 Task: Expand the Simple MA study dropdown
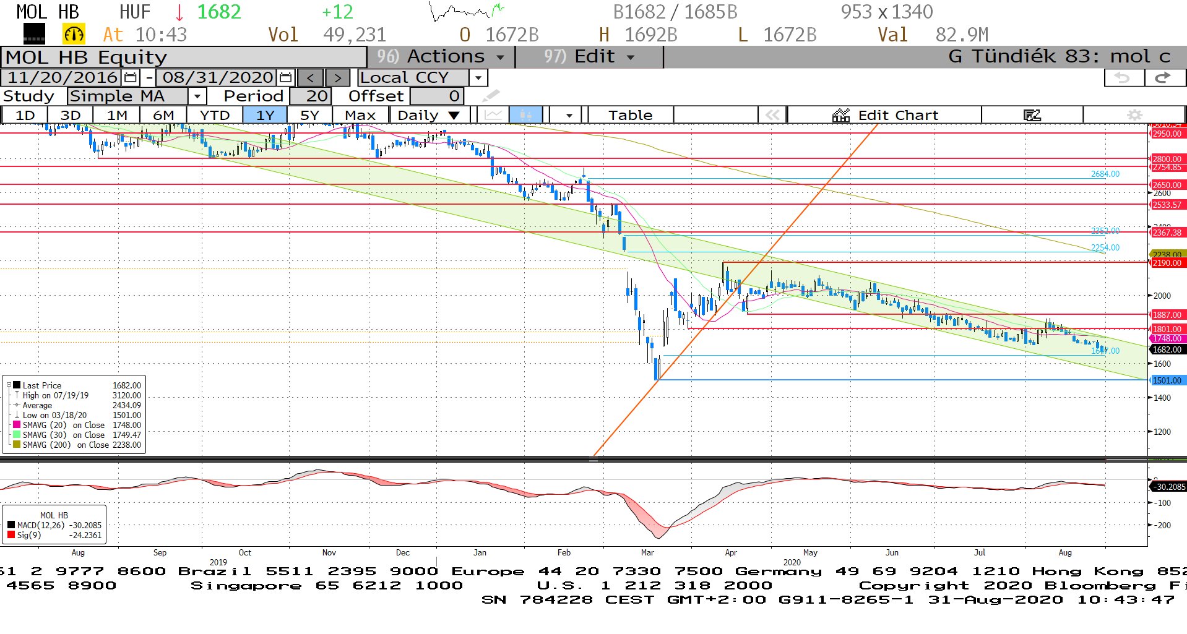[x=197, y=96]
